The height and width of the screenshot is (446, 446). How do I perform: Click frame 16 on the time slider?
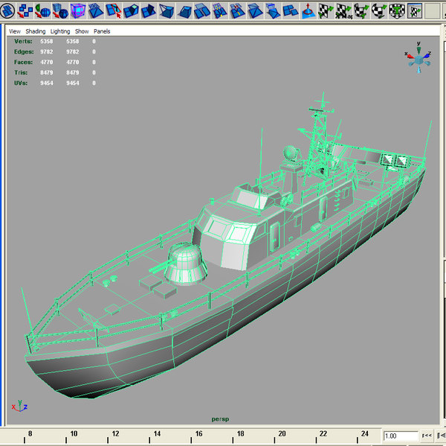198,435
